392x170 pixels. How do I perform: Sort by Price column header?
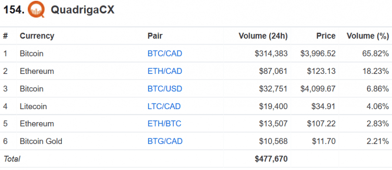point(326,36)
